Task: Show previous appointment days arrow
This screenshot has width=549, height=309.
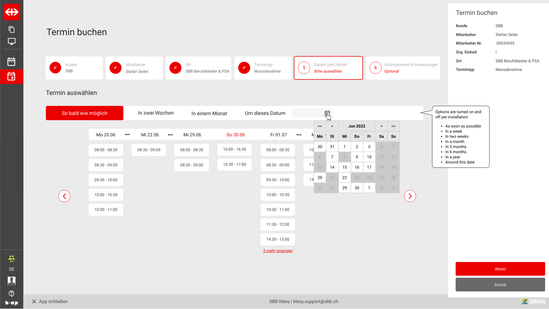Action: coord(64,196)
